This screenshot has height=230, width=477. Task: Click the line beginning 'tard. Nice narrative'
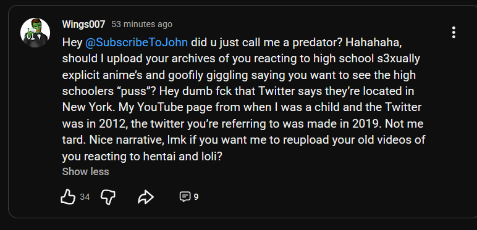pyautogui.click(x=243, y=140)
